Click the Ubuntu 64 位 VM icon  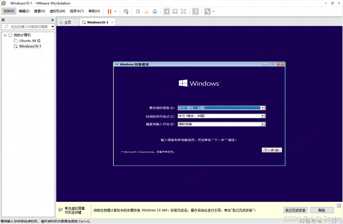coord(16,41)
